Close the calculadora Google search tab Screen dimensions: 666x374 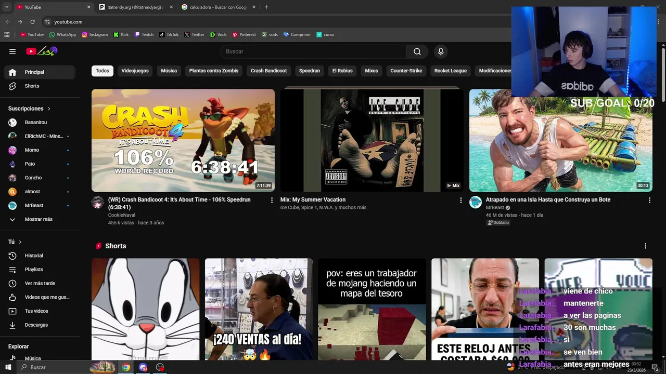[x=254, y=7]
